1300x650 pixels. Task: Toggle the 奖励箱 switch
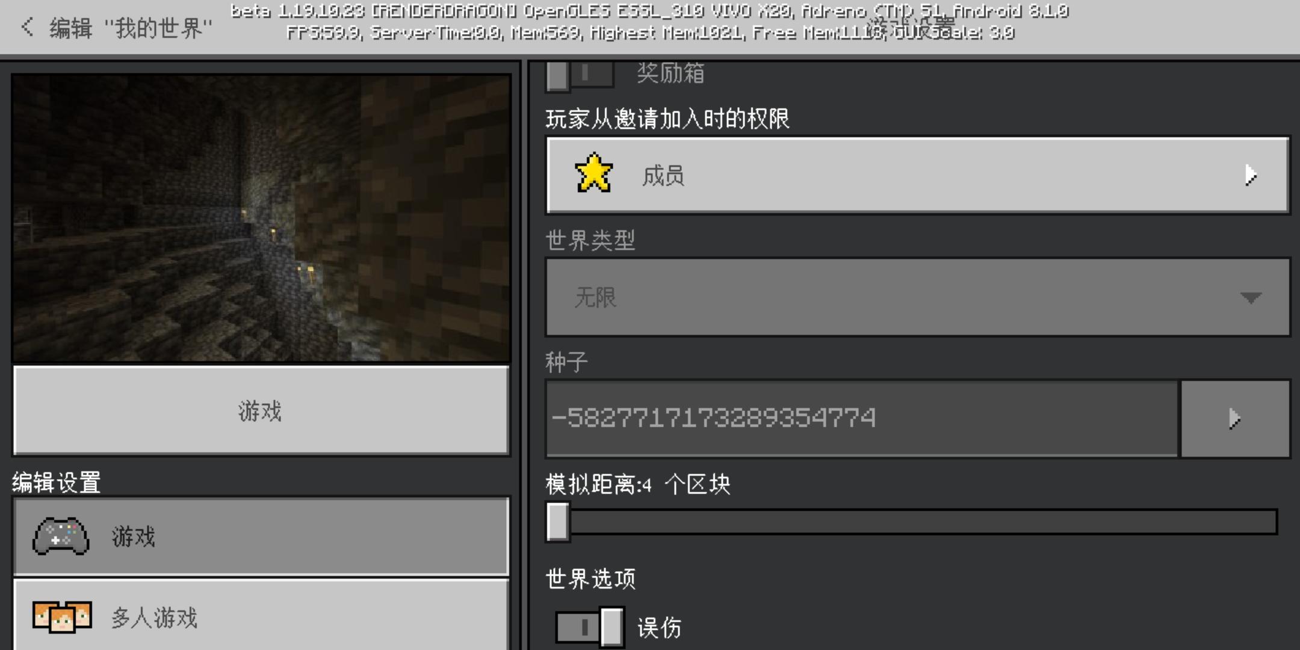click(x=580, y=75)
